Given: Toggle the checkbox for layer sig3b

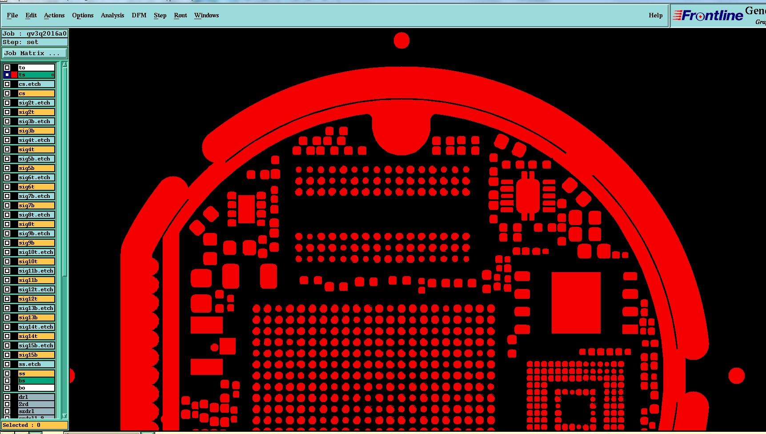Looking at the screenshot, I should tap(7, 131).
